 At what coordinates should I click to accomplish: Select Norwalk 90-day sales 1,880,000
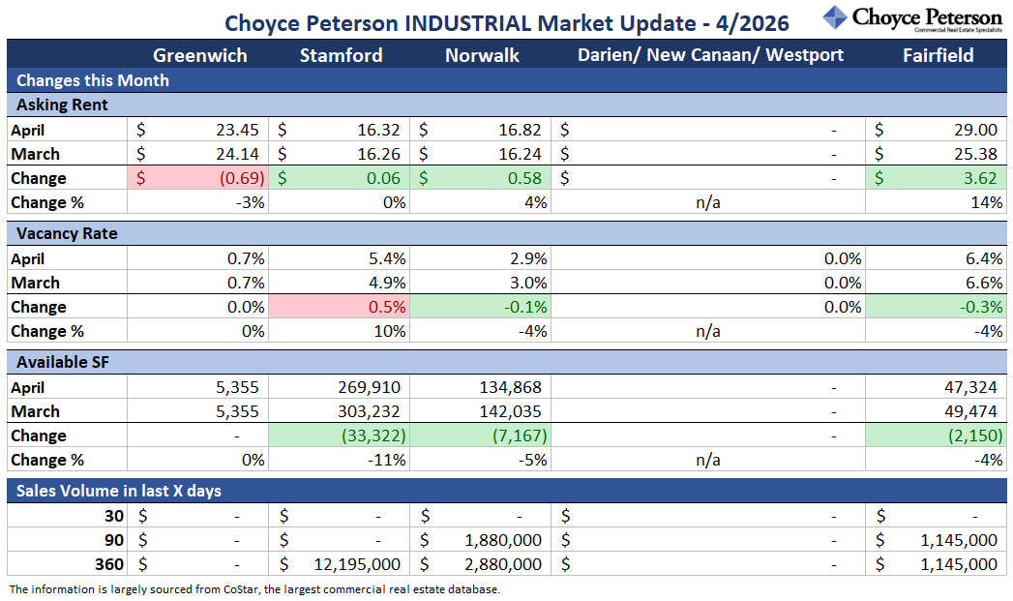[x=480, y=540]
